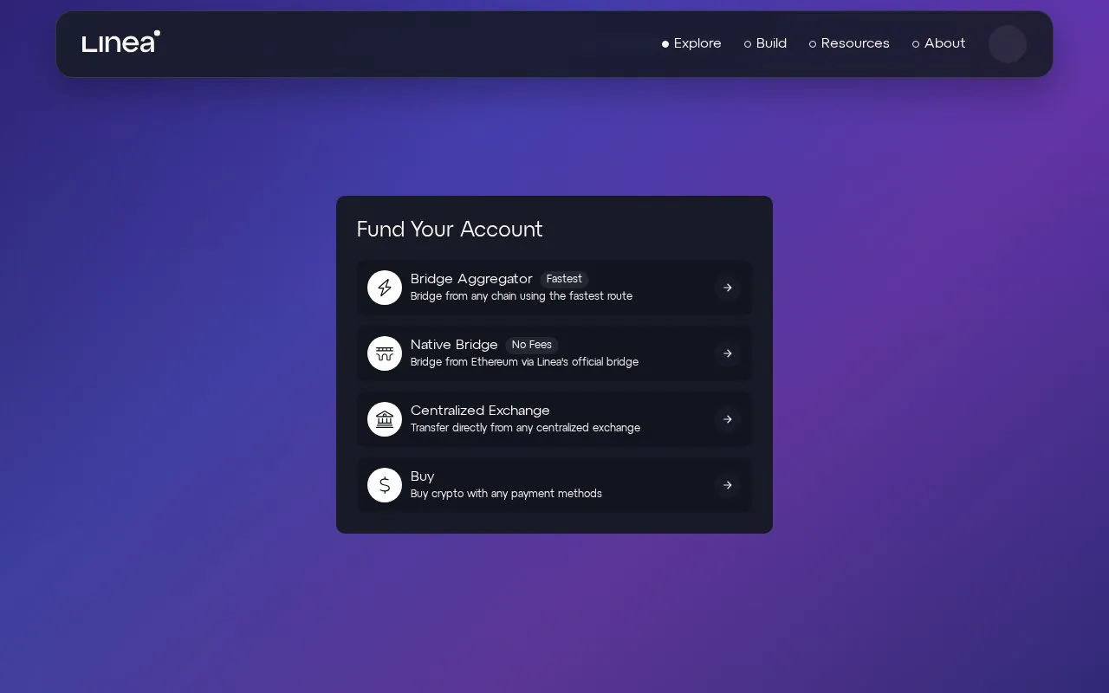Viewport: 1109px width, 693px height.
Task: Click 'Bridge from Ethereum via Linea's official bridge'
Action: tap(524, 362)
